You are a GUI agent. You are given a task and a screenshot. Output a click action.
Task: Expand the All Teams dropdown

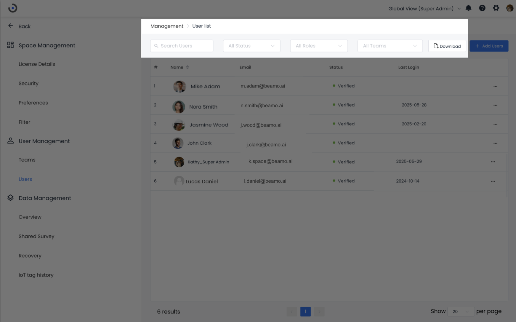390,46
